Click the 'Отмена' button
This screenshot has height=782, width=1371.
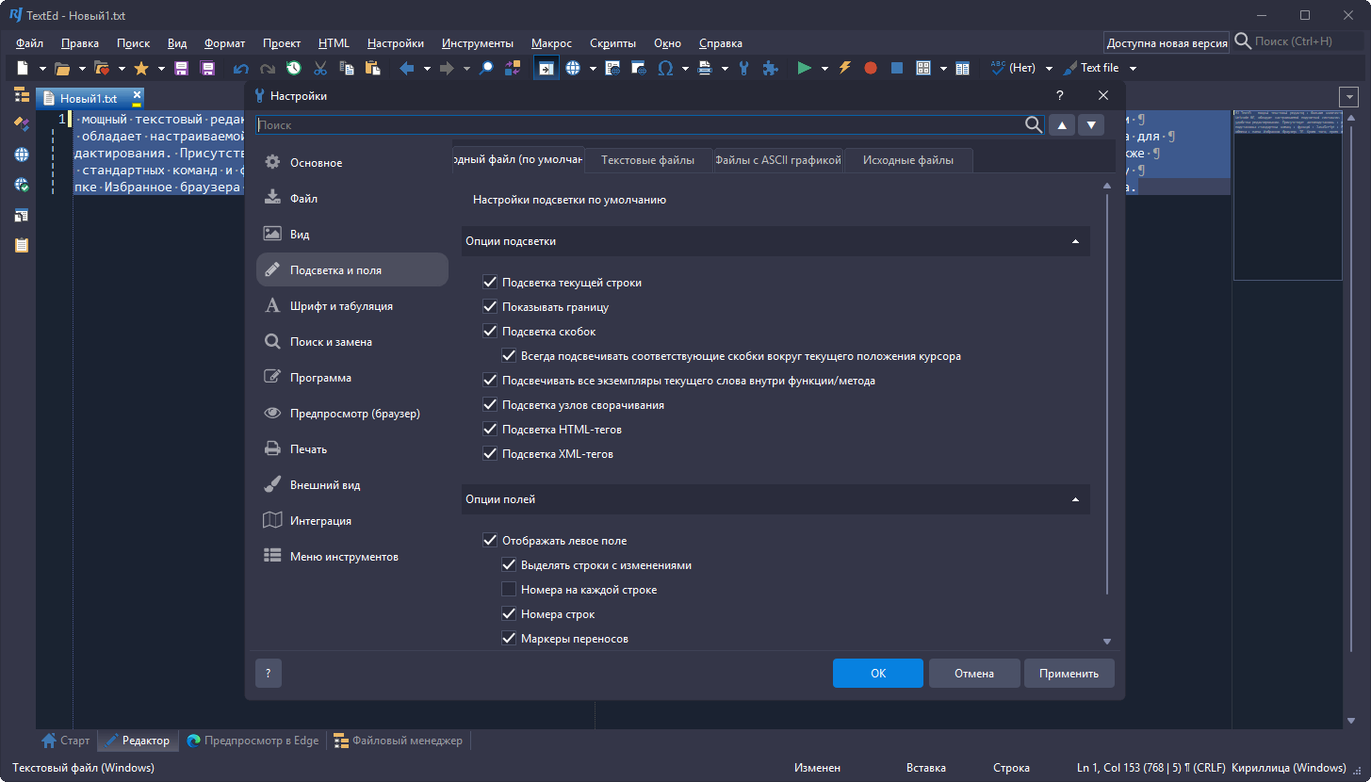[x=974, y=674]
